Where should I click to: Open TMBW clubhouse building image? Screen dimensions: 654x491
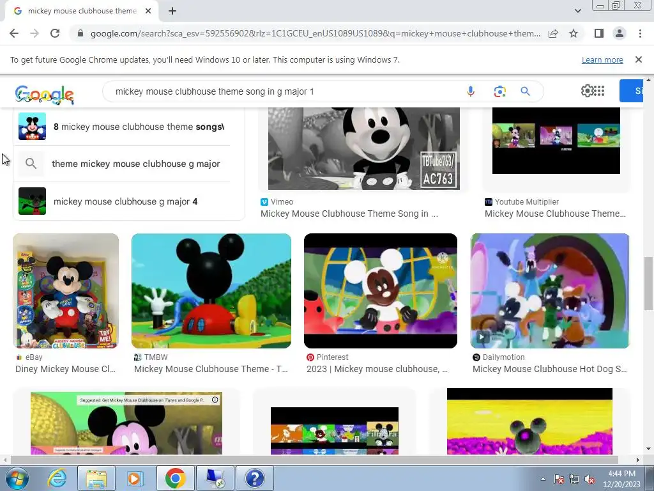point(211,291)
